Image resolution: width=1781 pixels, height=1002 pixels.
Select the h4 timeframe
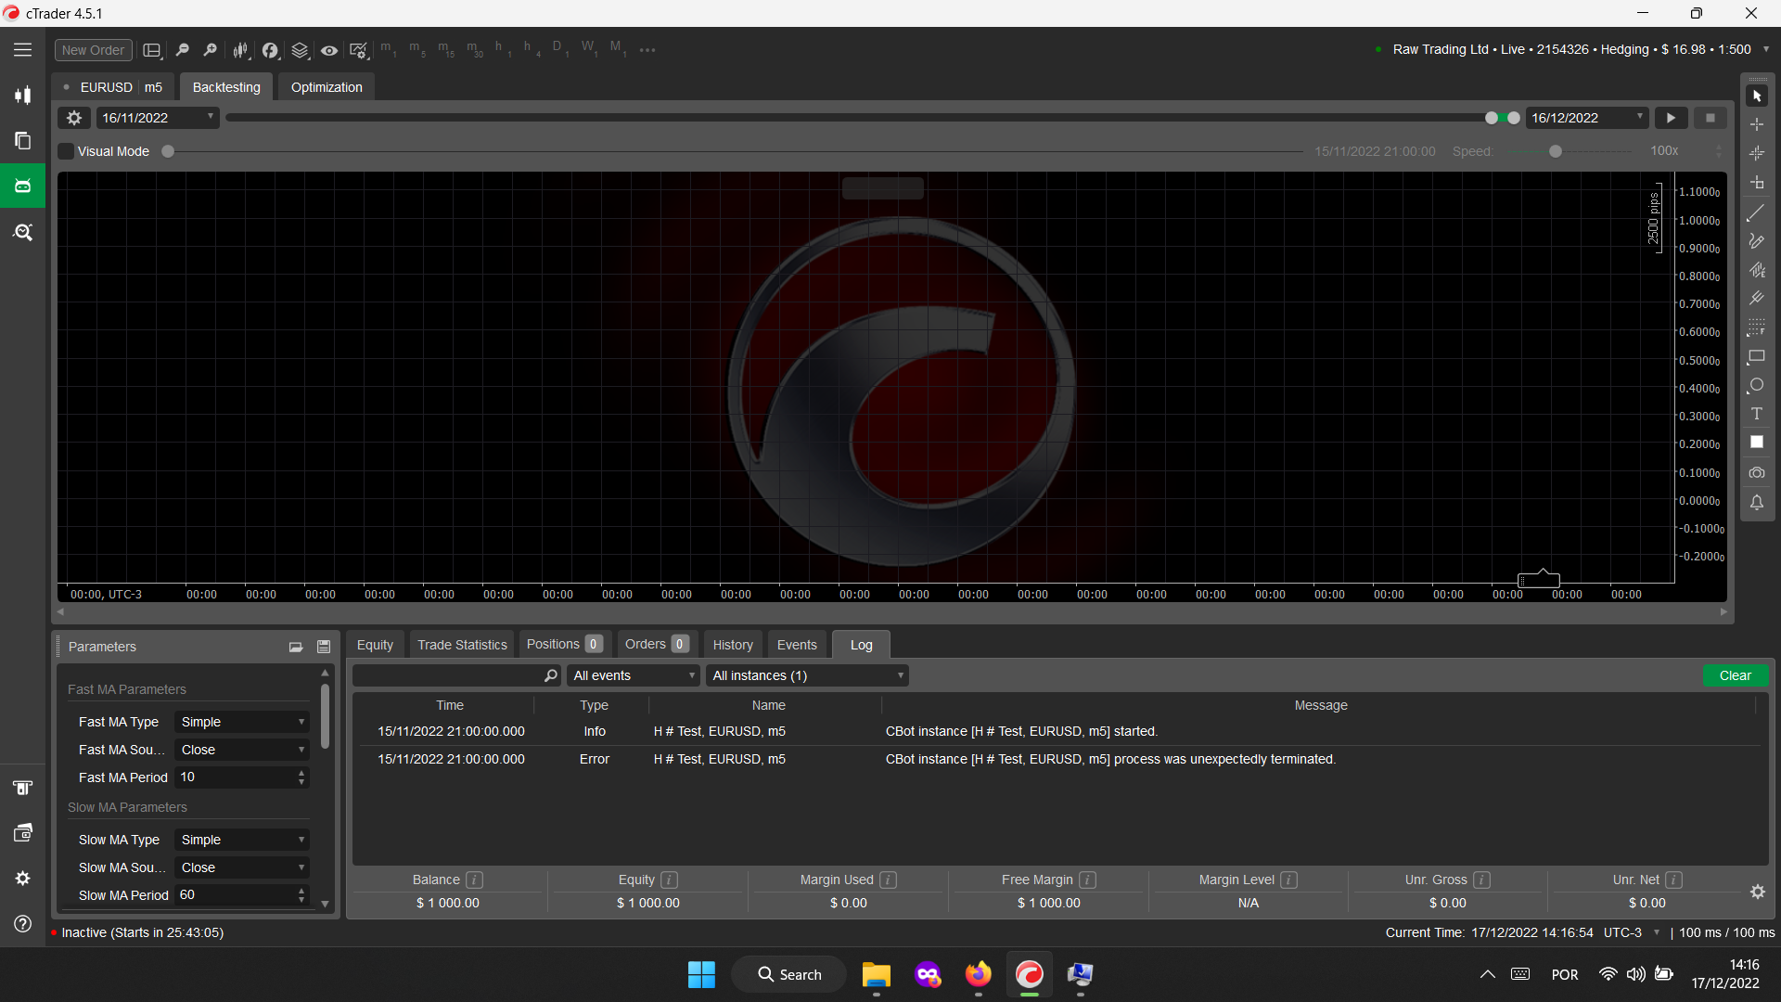point(532,49)
